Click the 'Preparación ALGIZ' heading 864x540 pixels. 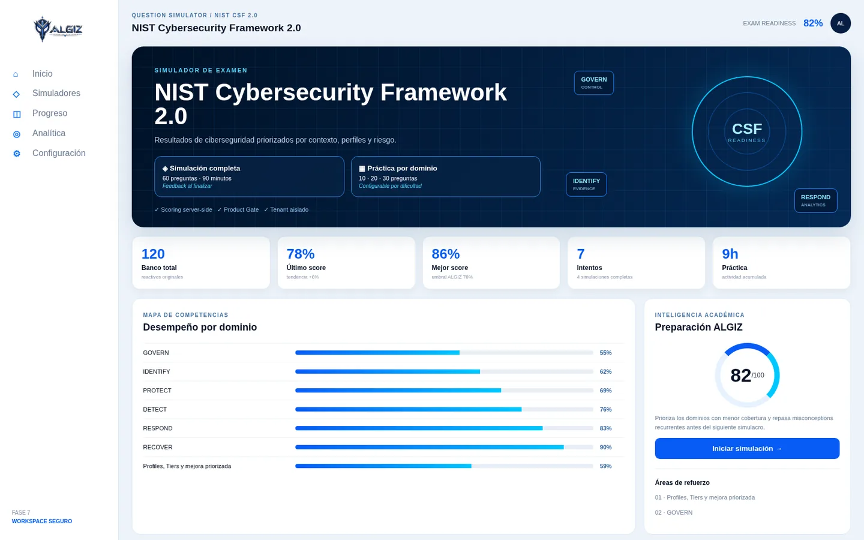coord(698,327)
